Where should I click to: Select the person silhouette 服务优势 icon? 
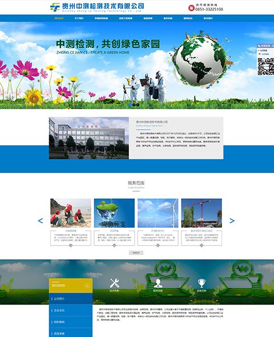[x=158, y=283]
